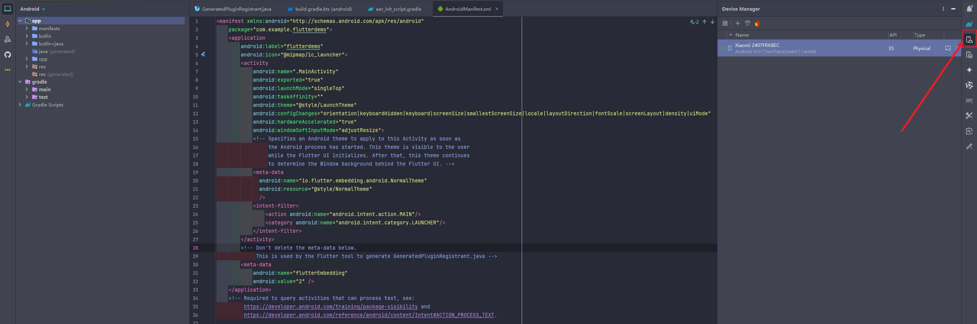The image size is (977, 324).
Task: Click the Firebase flame icon
Action: click(x=757, y=24)
